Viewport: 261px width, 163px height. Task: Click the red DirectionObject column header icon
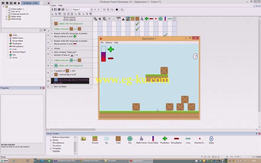(156, 19)
